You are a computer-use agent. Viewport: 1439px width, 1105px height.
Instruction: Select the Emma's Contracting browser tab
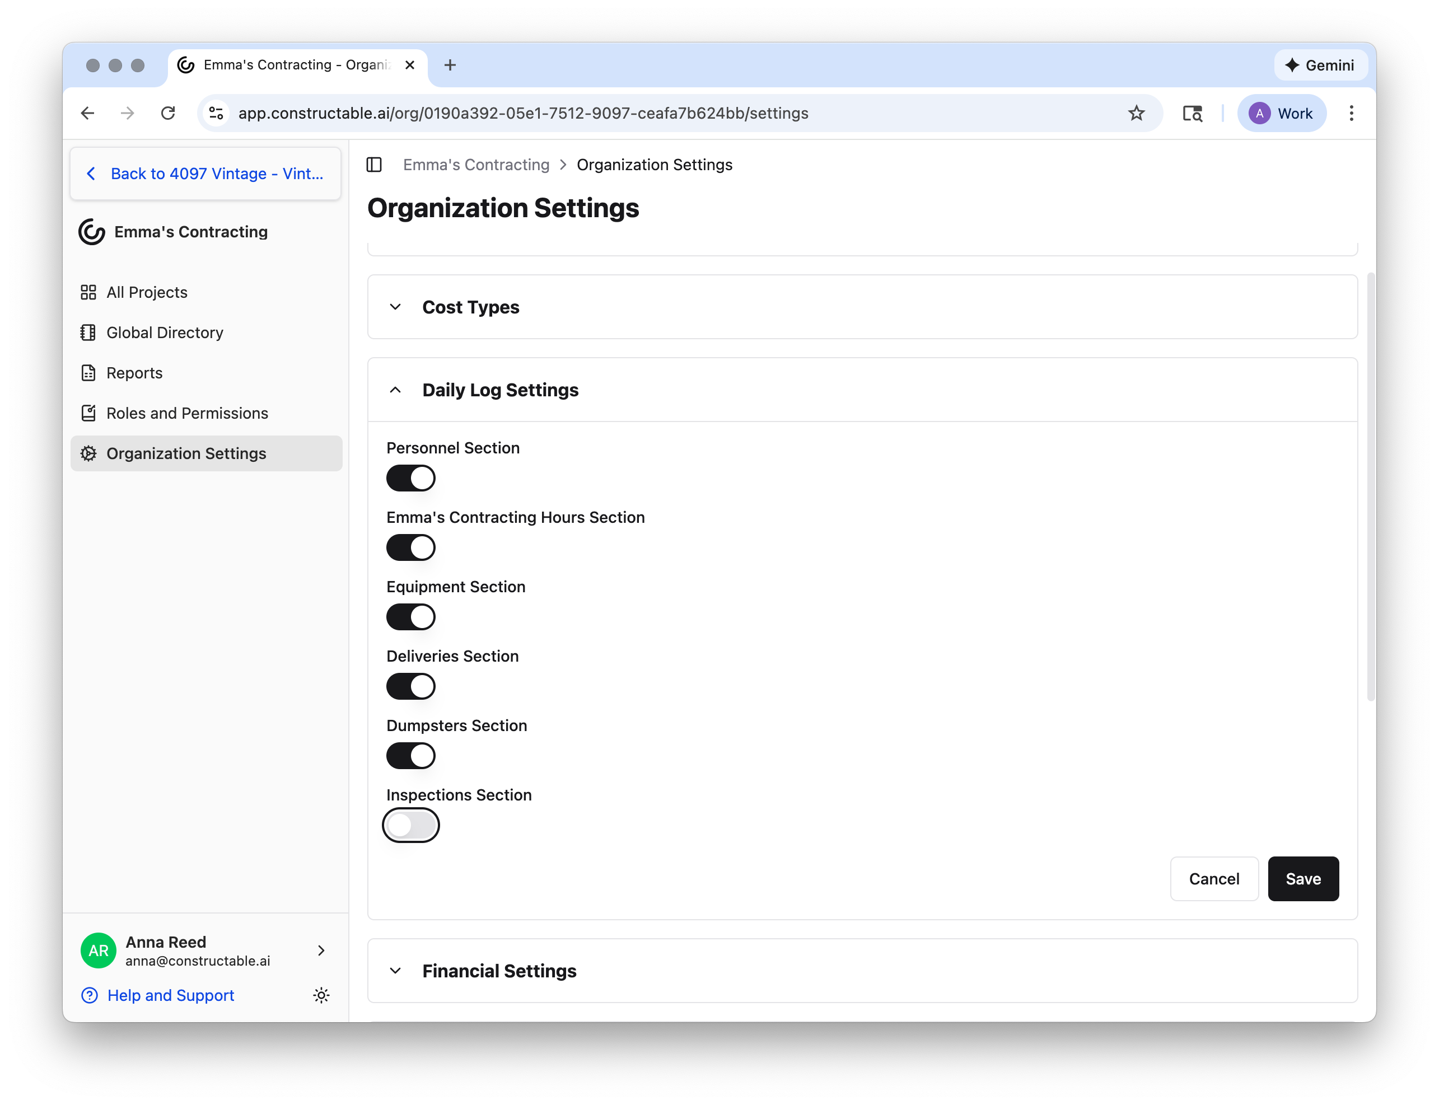[297, 65]
